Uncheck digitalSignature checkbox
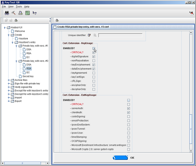Image resolution: width=196 pixels, height=166 pixels. (x=94, y=57)
